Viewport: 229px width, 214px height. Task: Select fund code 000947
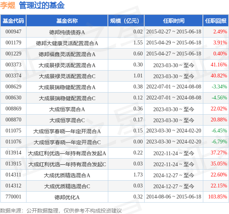point(13,31)
